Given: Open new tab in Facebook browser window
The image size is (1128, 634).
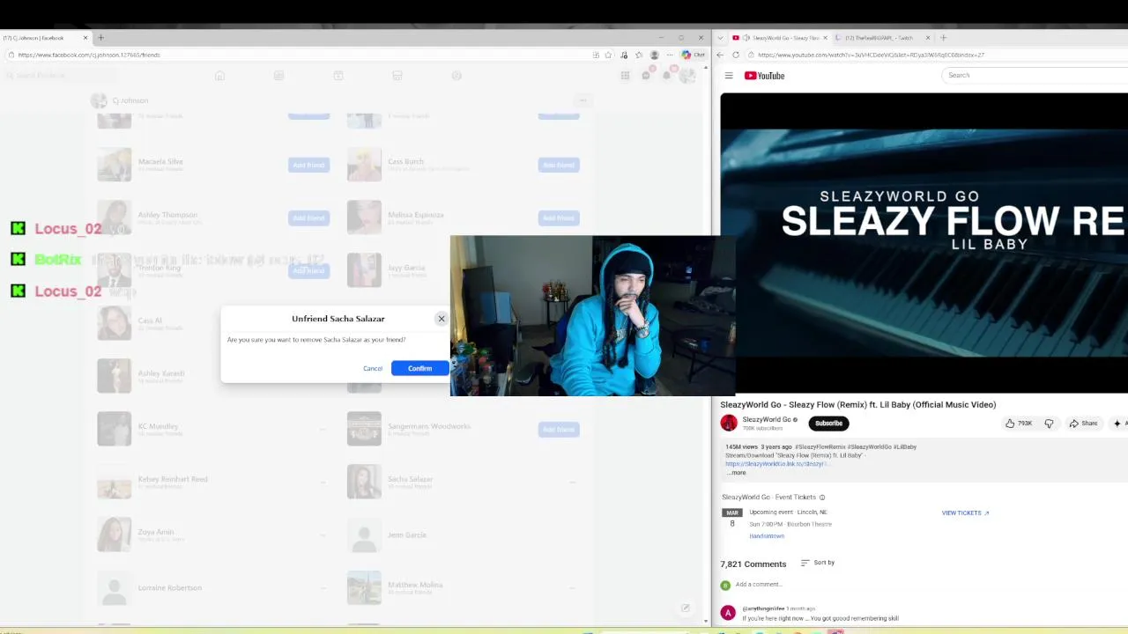Looking at the screenshot, I should 100,38.
